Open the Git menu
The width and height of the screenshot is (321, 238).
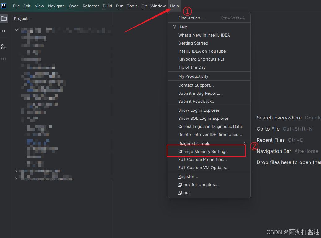pyautogui.click(x=144, y=6)
